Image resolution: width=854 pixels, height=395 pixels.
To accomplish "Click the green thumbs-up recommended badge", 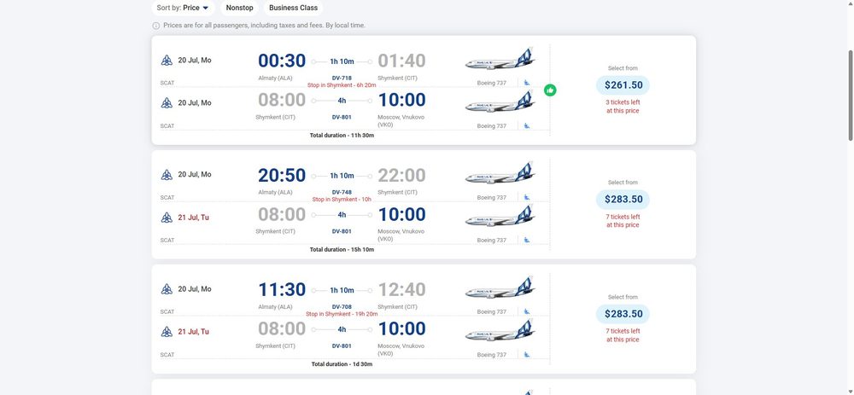I will pos(550,90).
